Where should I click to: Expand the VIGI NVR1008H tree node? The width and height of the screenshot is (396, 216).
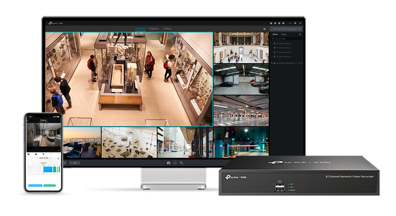pyautogui.click(x=273, y=63)
